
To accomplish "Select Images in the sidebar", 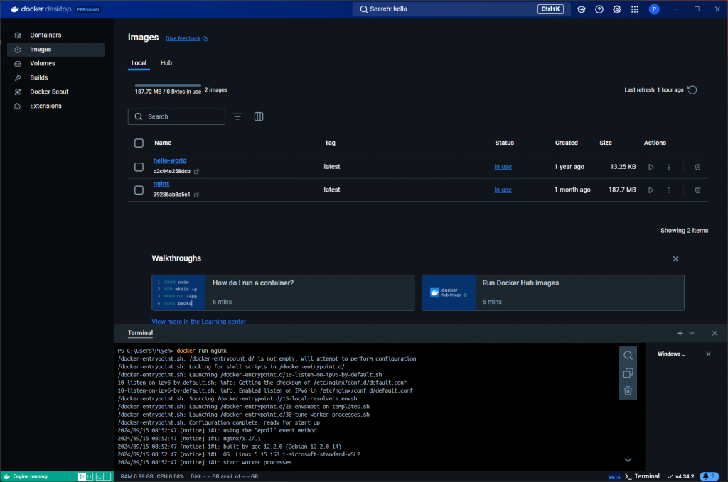I will pyautogui.click(x=55, y=50).
